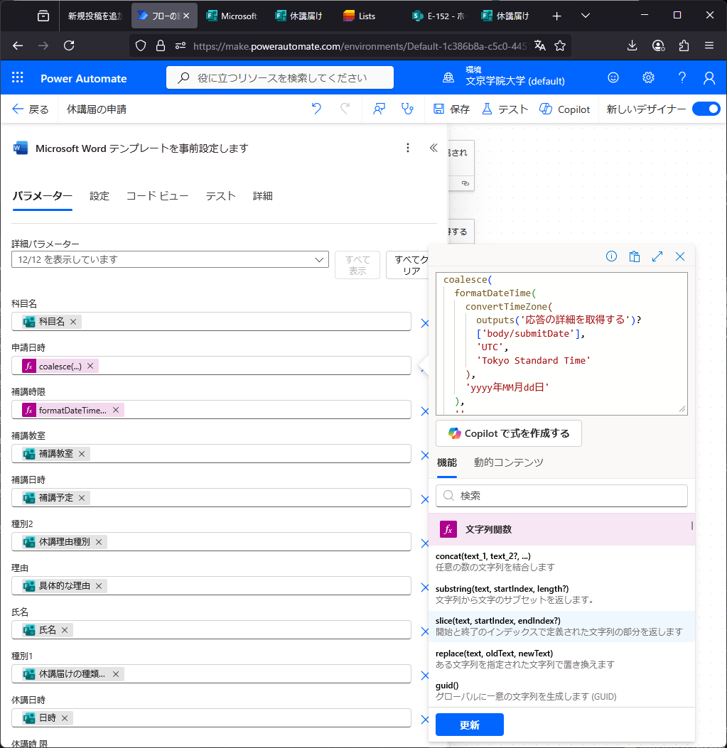Image resolution: width=727 pixels, height=748 pixels.
Task: Toggle the 新しいデザイナー switch
Action: [706, 109]
